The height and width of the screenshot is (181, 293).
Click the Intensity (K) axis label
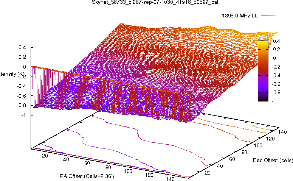pyautogui.click(x=12, y=74)
